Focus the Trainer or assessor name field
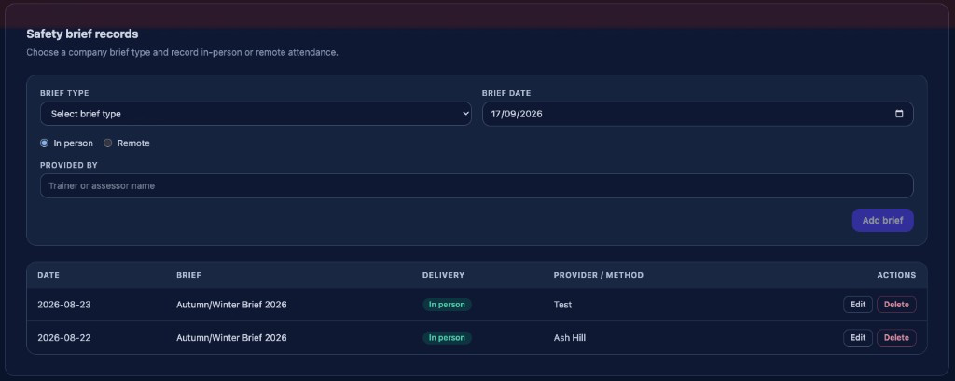 477,185
